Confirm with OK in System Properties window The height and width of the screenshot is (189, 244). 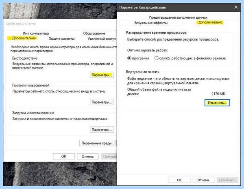click(x=64, y=157)
